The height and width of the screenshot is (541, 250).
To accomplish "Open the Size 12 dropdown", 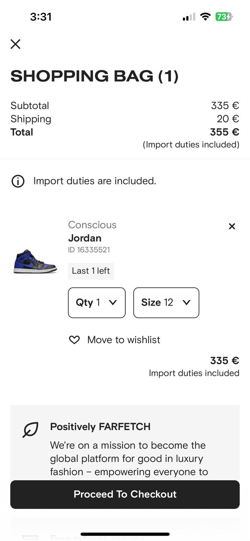I will coord(166,303).
